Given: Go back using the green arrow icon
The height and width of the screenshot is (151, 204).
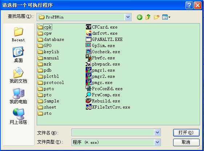Looking at the screenshot, I should (x=139, y=17).
